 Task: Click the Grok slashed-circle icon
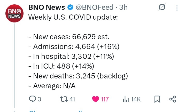click(x=162, y=8)
